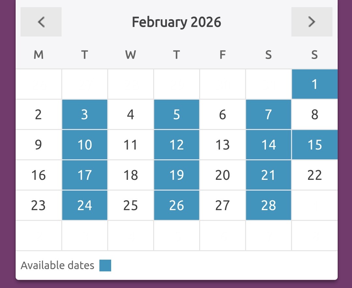352x288 pixels.
Task: Pick February 26 as the date
Action: pyautogui.click(x=177, y=206)
